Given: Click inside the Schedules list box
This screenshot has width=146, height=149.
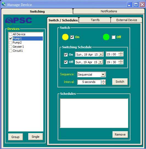Looking at the screenshot, I should click(x=94, y=113).
